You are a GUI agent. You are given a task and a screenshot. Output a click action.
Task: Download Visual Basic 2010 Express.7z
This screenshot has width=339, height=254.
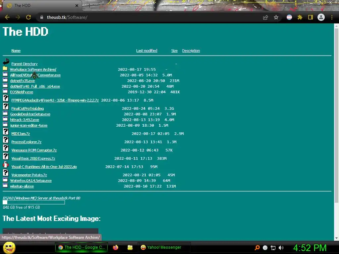click(33, 158)
